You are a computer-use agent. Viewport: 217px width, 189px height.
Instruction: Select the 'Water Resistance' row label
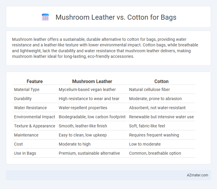[x=30, y=108]
